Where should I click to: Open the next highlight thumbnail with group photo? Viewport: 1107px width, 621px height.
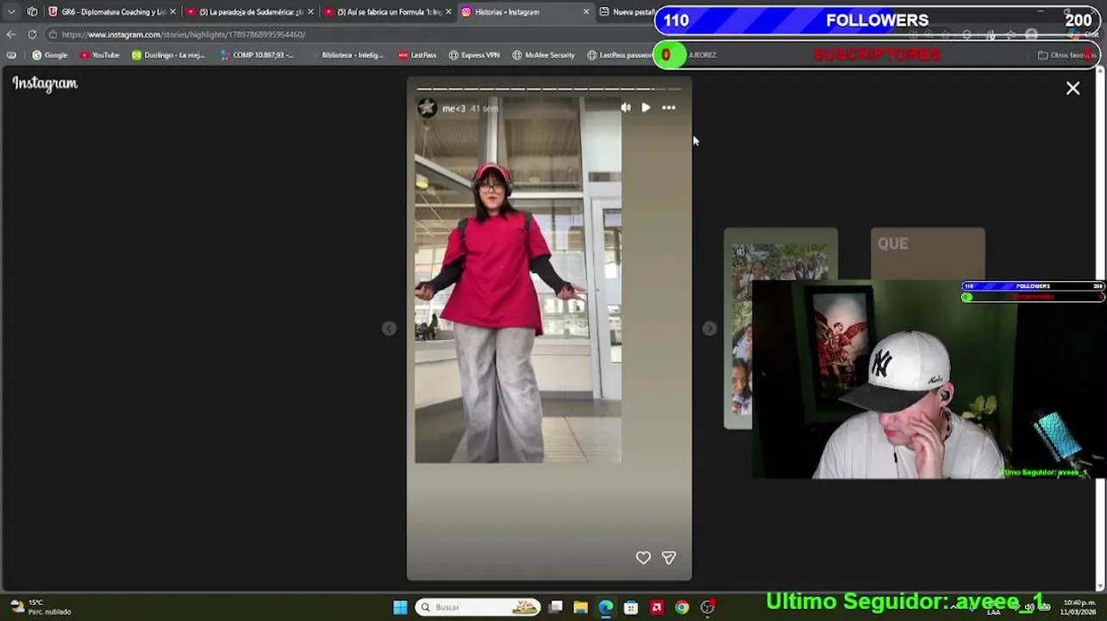pyautogui.click(x=780, y=328)
